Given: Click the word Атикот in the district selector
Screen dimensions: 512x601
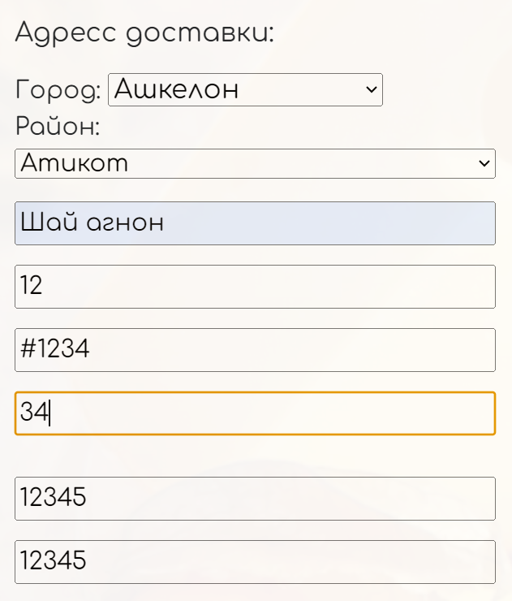Looking at the screenshot, I should 75,163.
